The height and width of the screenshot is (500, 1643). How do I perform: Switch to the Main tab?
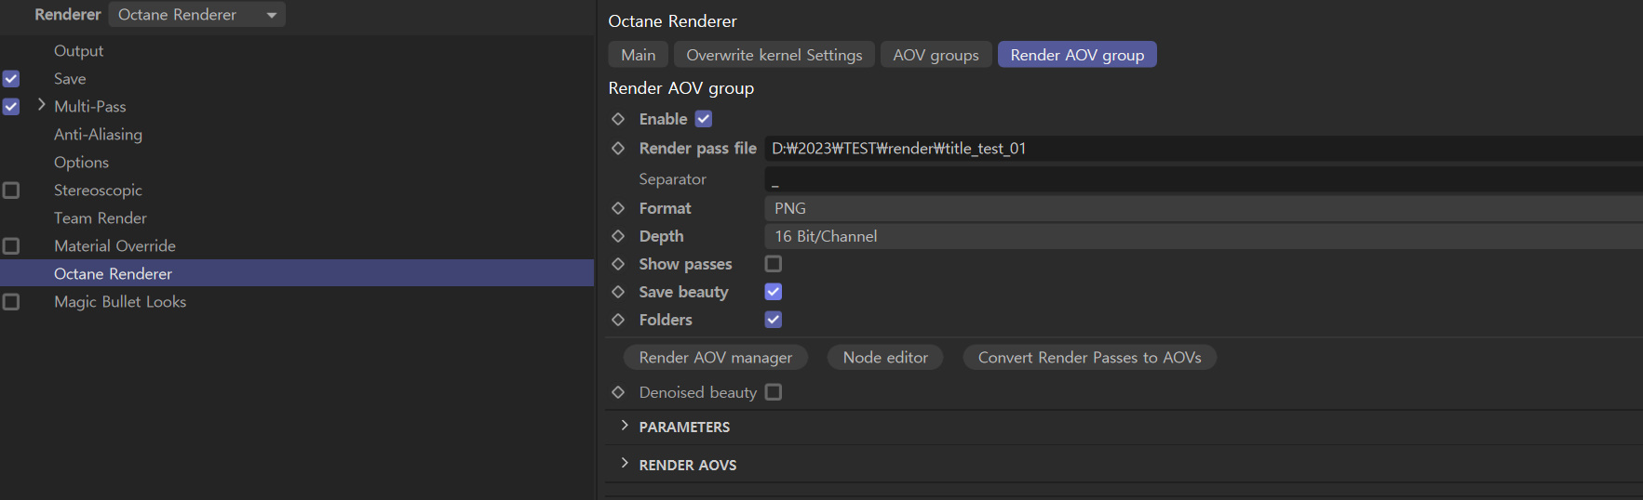[639, 55]
